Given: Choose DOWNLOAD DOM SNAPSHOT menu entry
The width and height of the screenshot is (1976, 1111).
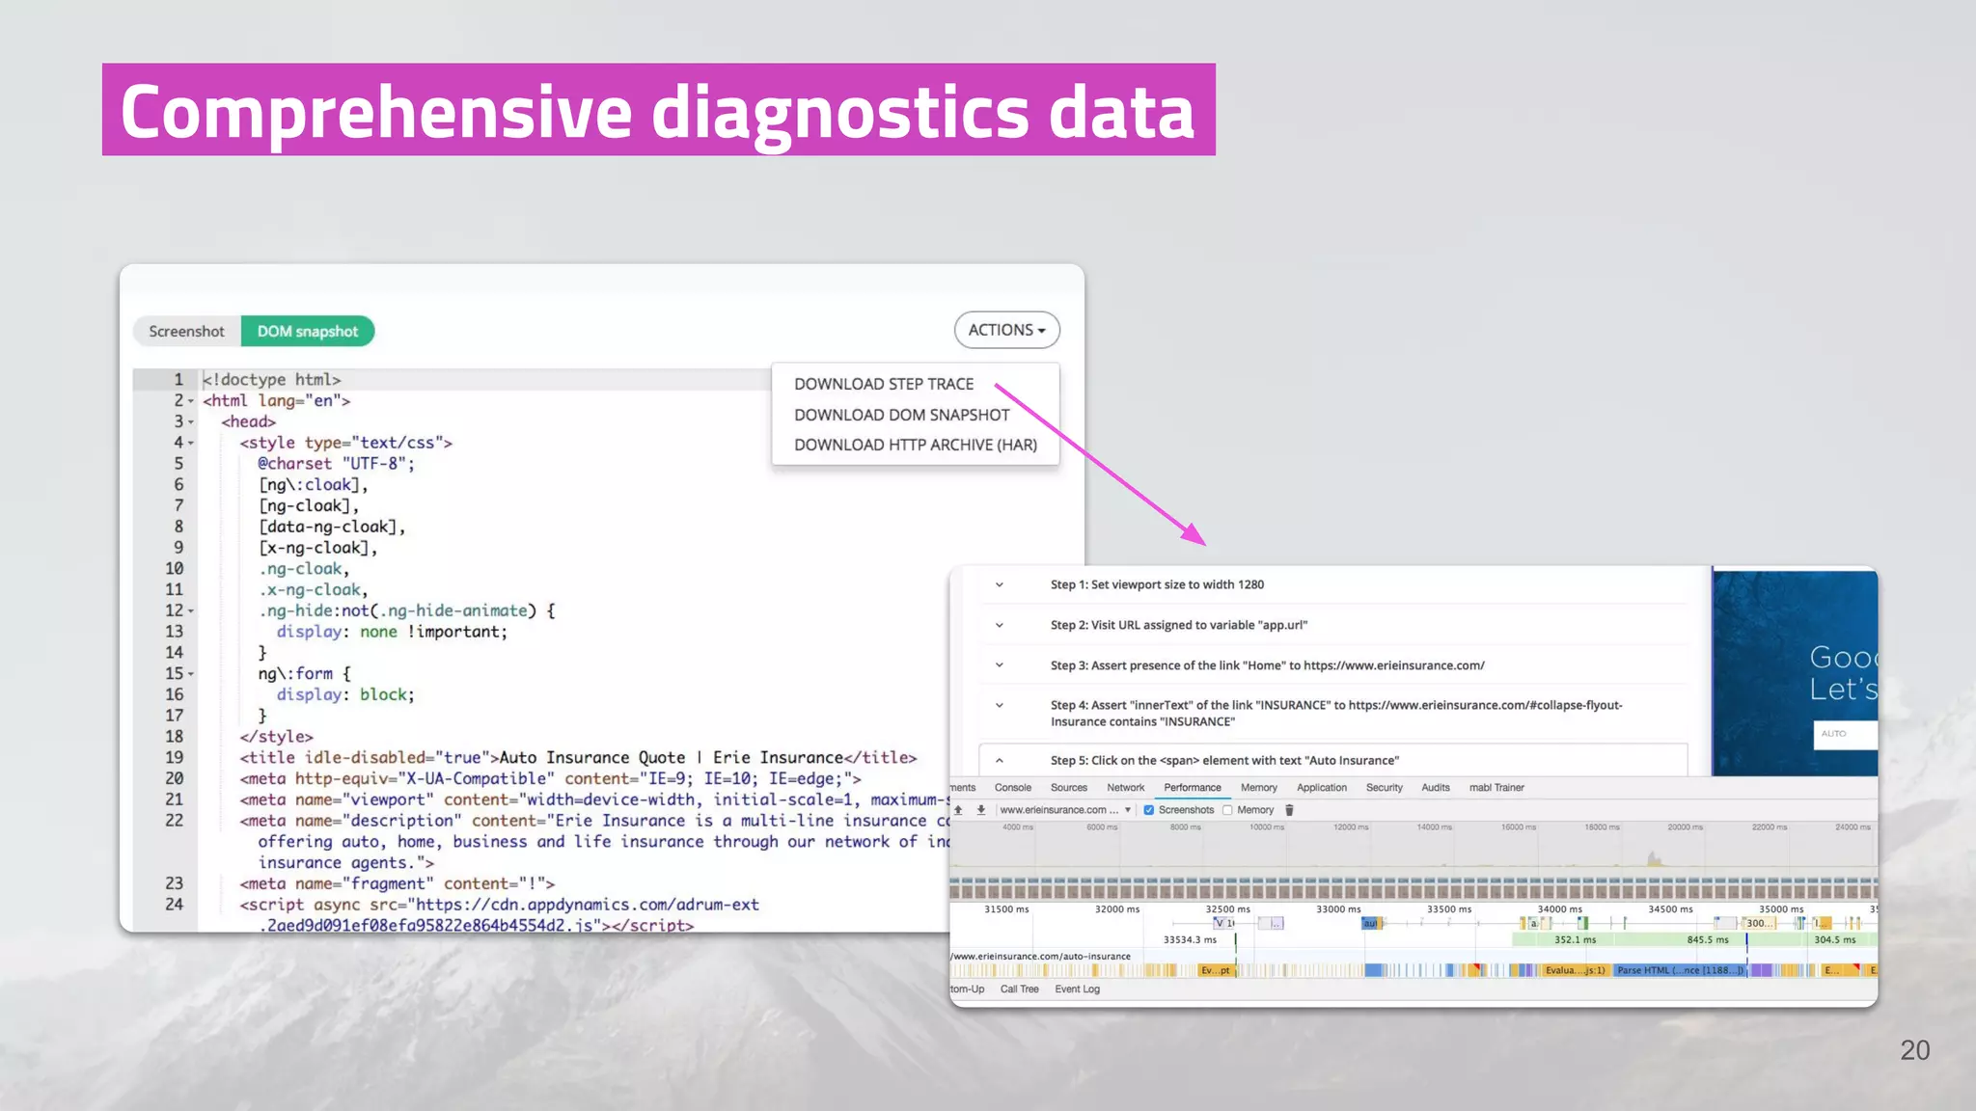Looking at the screenshot, I should coord(901,415).
